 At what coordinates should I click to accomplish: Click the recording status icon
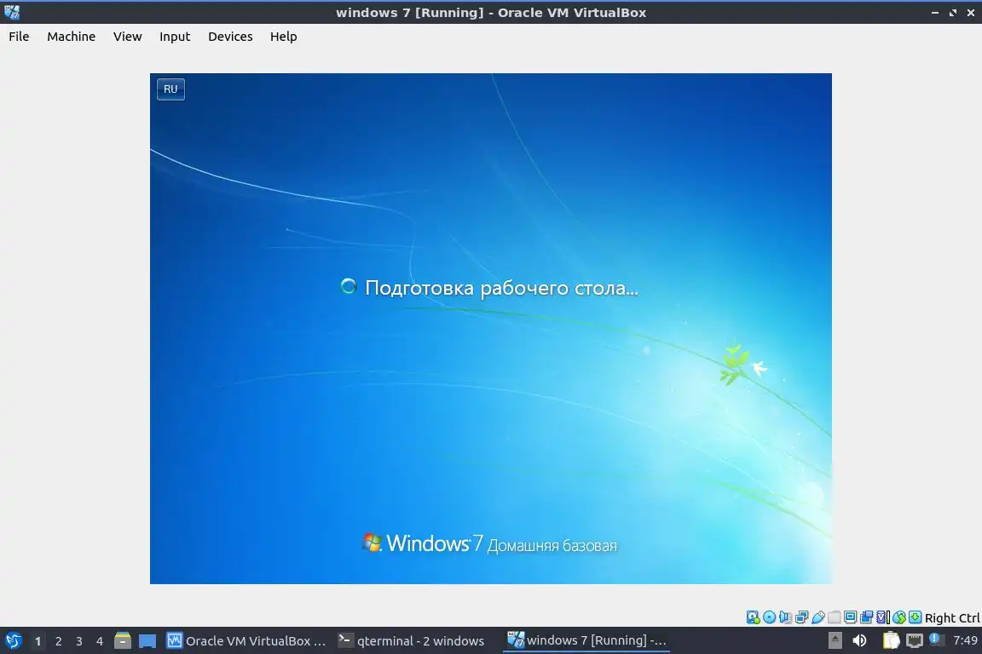coord(866,617)
